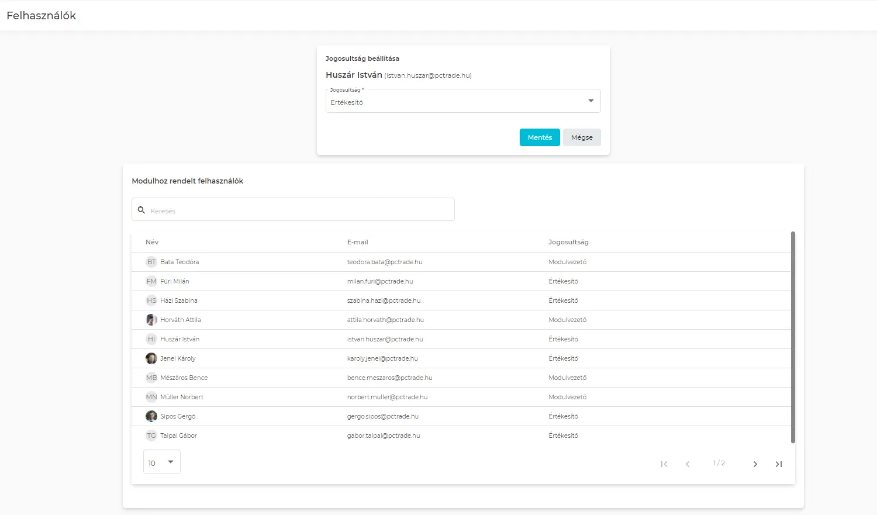Focus the Keresés search field
The image size is (877, 515).
(298, 210)
